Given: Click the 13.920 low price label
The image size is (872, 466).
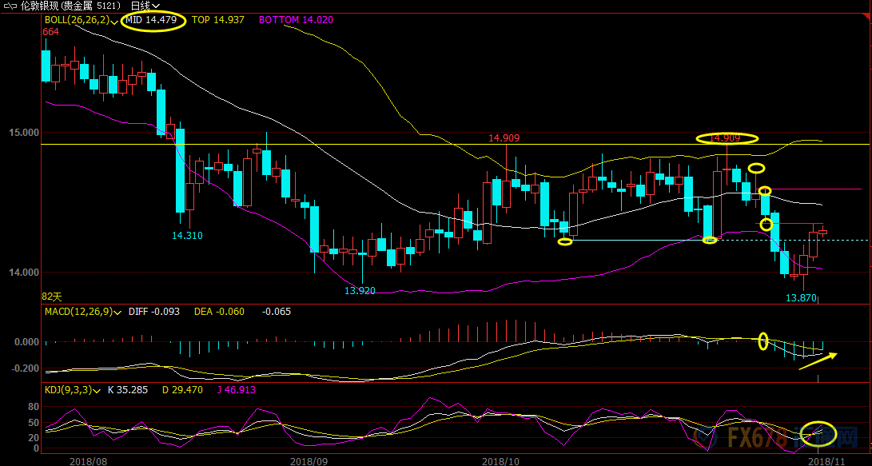Looking at the screenshot, I should click(360, 290).
